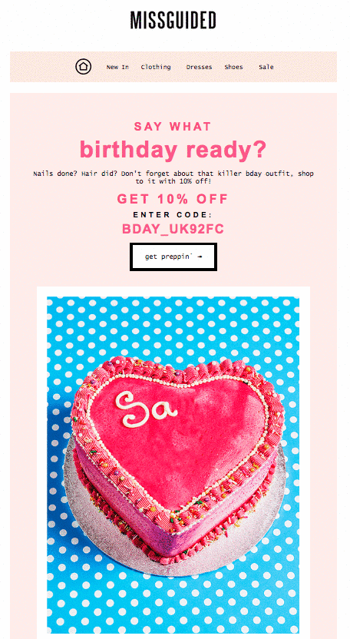The width and height of the screenshot is (350, 639).
Task: Click the Missguided logo at top
Action: pos(173,21)
